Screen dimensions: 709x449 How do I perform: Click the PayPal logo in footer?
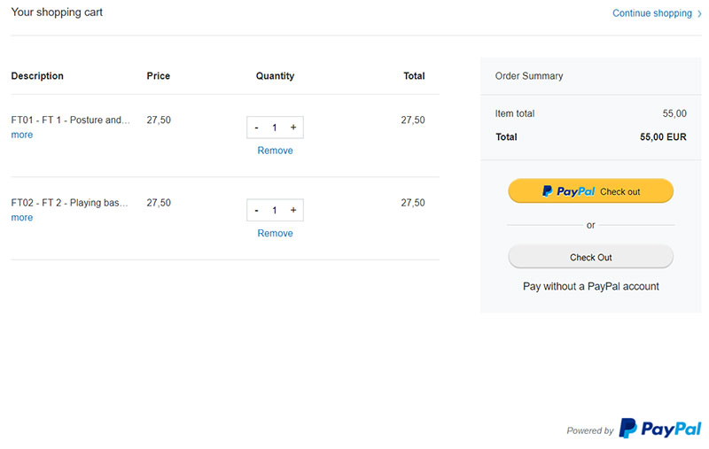click(660, 429)
